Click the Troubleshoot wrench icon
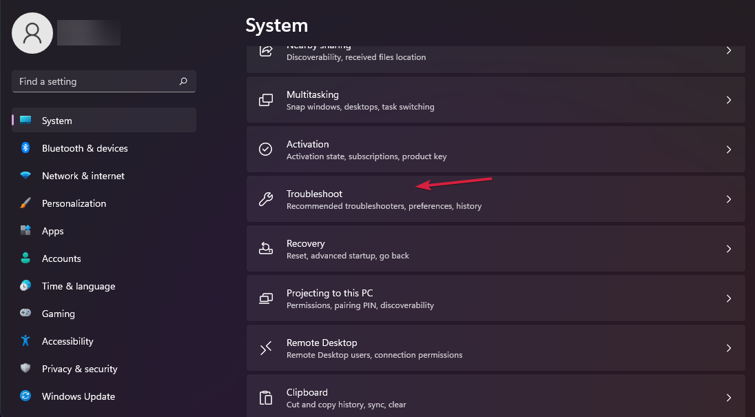Image resolution: width=755 pixels, height=417 pixels. pos(266,199)
